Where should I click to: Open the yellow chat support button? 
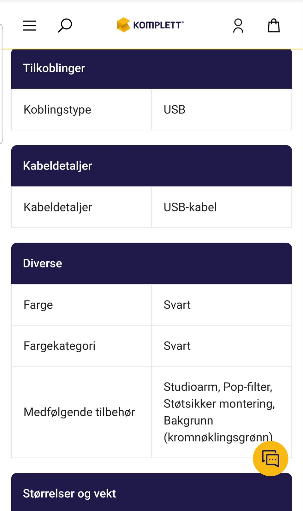pyautogui.click(x=270, y=458)
